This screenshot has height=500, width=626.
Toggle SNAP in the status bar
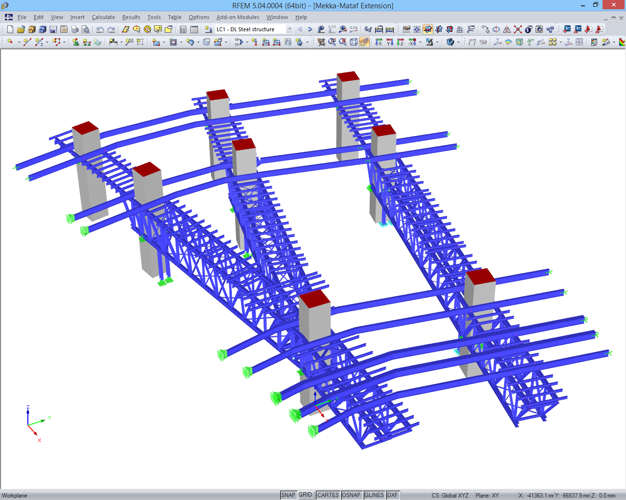[x=288, y=495]
